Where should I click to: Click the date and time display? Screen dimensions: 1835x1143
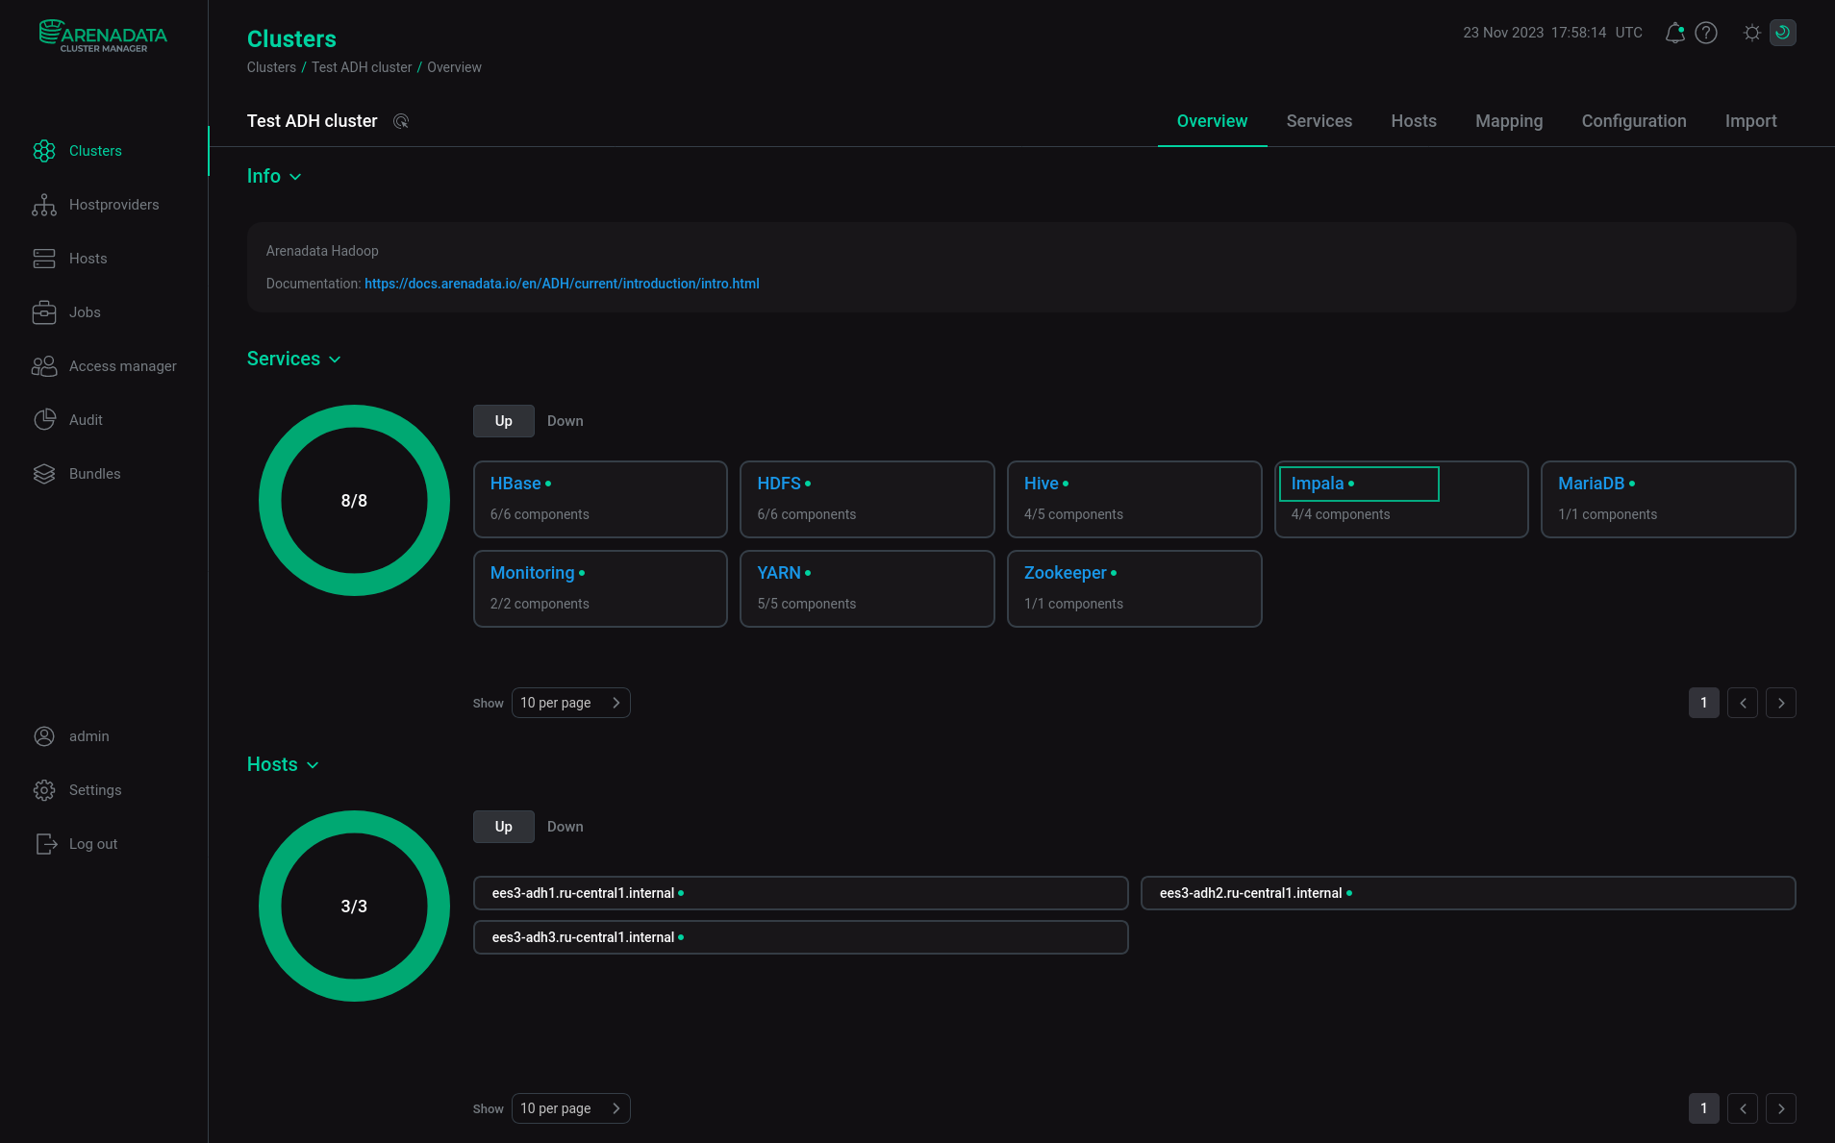(x=1552, y=33)
